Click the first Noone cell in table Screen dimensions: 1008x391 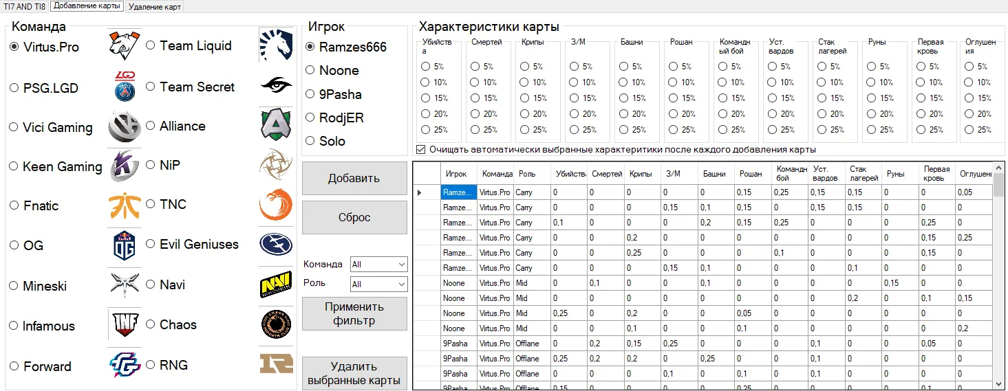[459, 283]
